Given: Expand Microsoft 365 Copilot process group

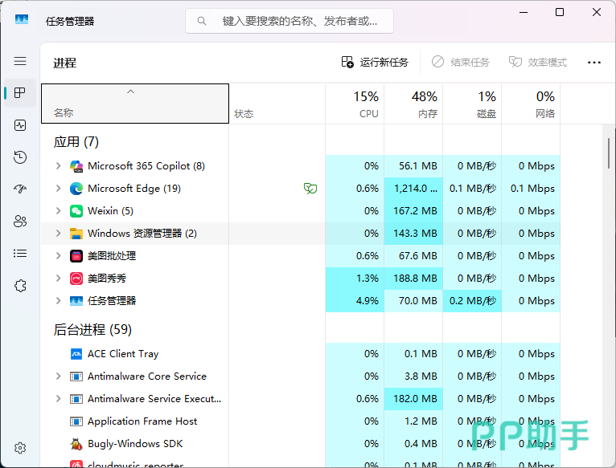Looking at the screenshot, I should coord(58,166).
